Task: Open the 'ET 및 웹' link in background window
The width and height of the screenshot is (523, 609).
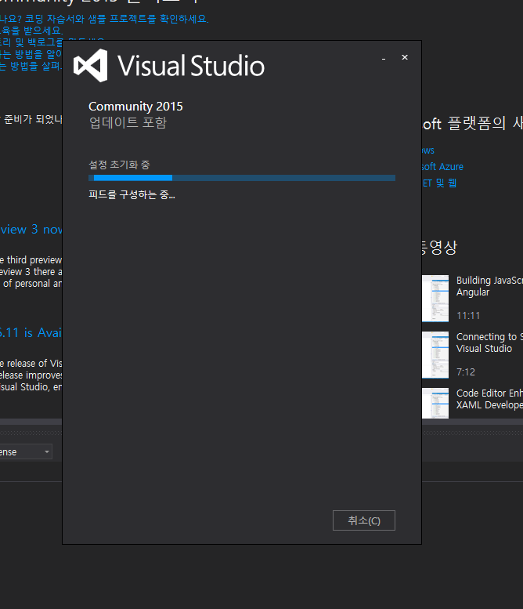Action: point(439,183)
